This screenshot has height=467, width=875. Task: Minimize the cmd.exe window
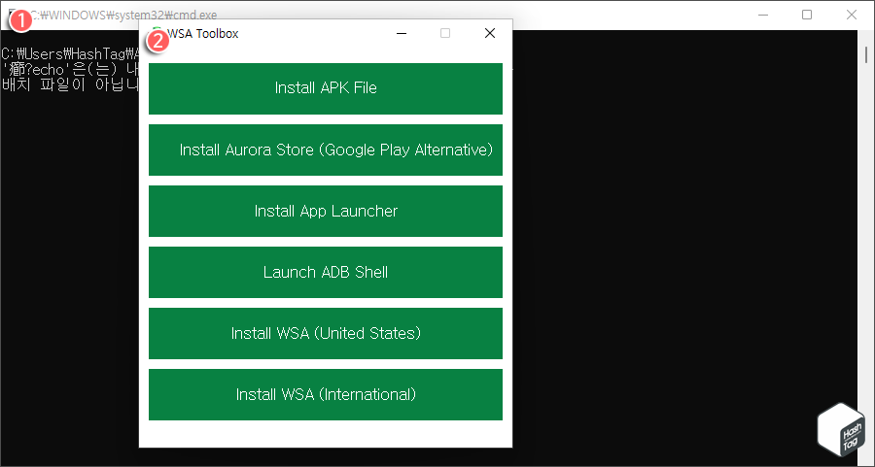(x=763, y=15)
